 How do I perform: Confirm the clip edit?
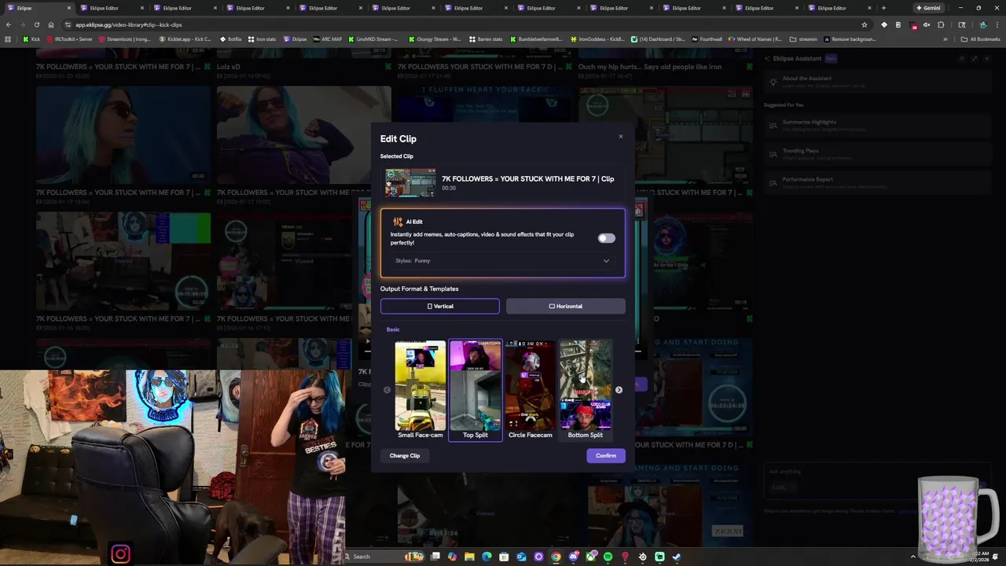click(x=606, y=456)
